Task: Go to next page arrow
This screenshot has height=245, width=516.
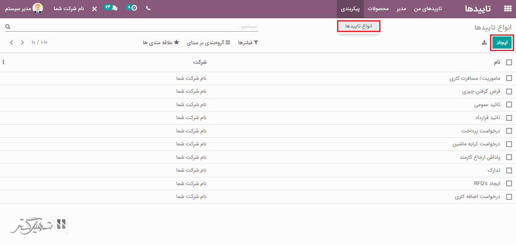Action: 11,43
